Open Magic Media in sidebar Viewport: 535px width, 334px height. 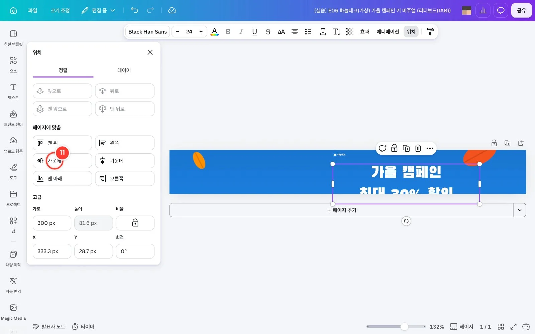(13, 312)
